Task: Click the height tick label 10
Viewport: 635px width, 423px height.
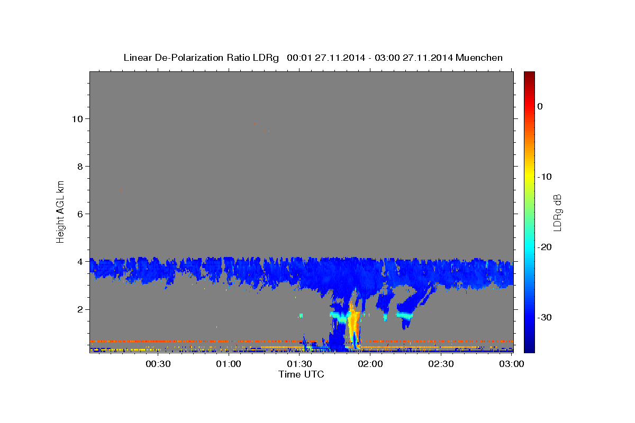Action: 78,118
